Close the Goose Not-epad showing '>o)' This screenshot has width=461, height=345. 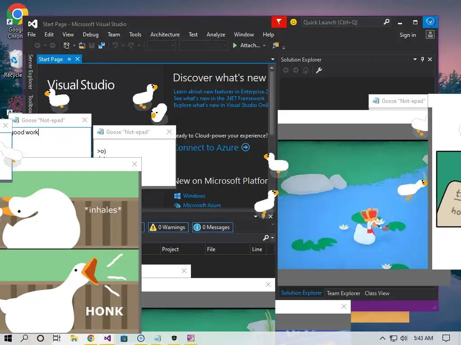169,132
